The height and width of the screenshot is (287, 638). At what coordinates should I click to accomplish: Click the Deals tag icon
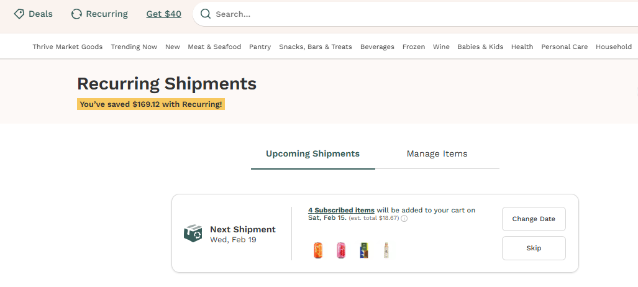click(x=19, y=14)
